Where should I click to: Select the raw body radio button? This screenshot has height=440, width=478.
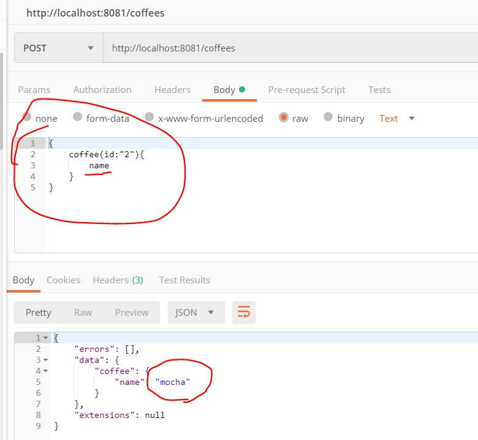point(284,117)
